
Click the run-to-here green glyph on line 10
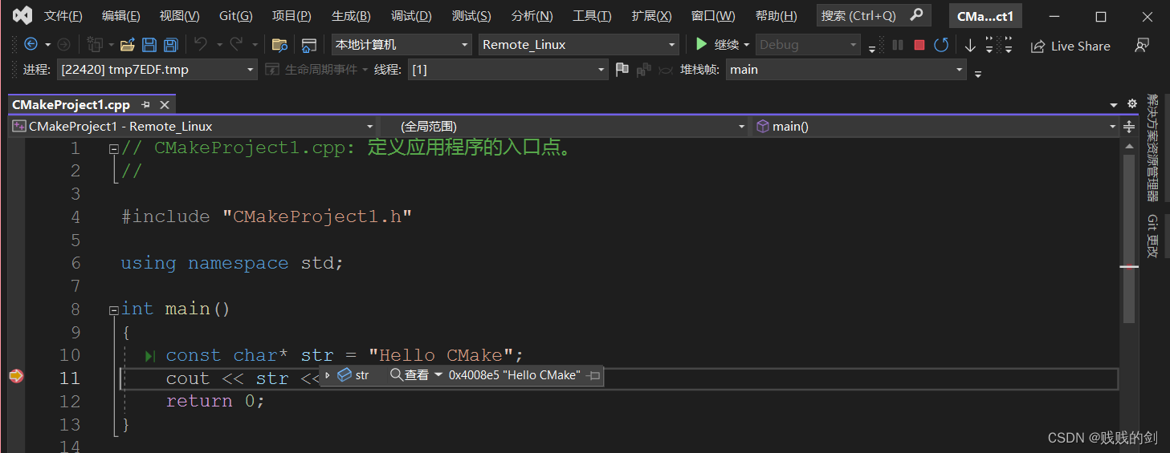tap(150, 355)
